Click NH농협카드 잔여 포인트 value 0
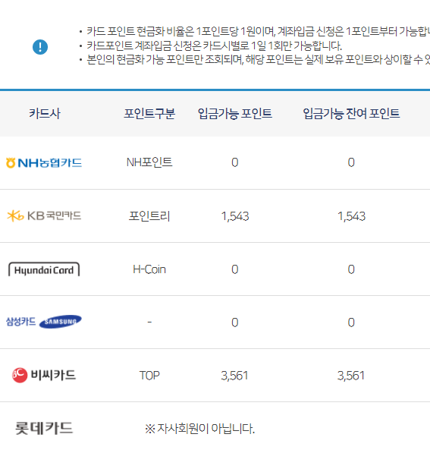Viewport: 430px width, 453px height. pyautogui.click(x=351, y=162)
